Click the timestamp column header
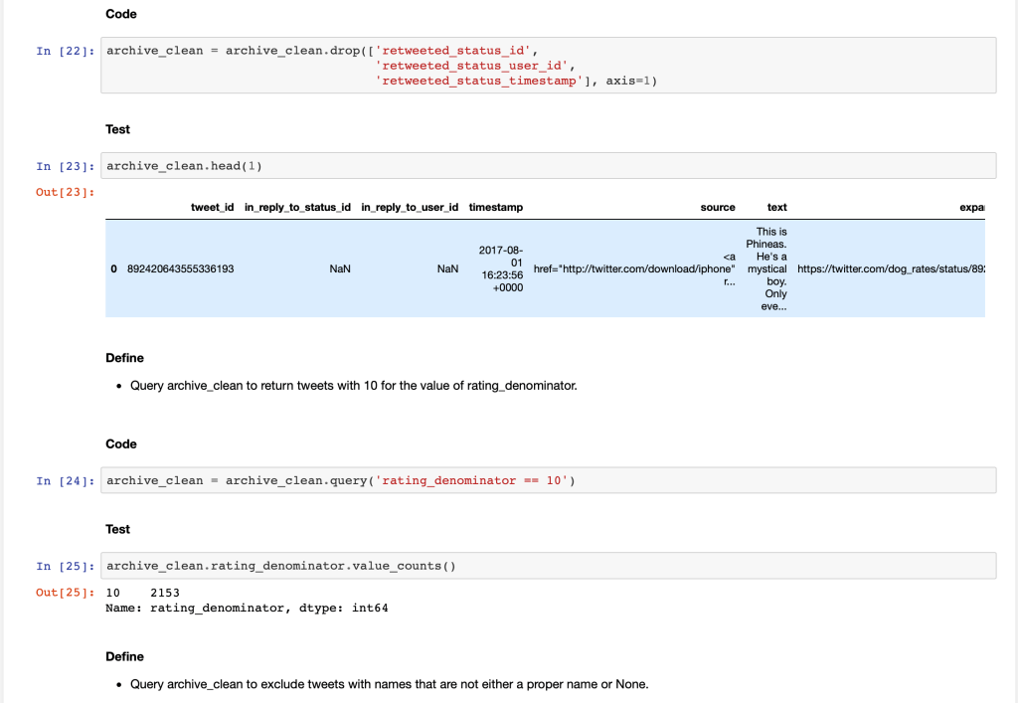 click(x=495, y=207)
